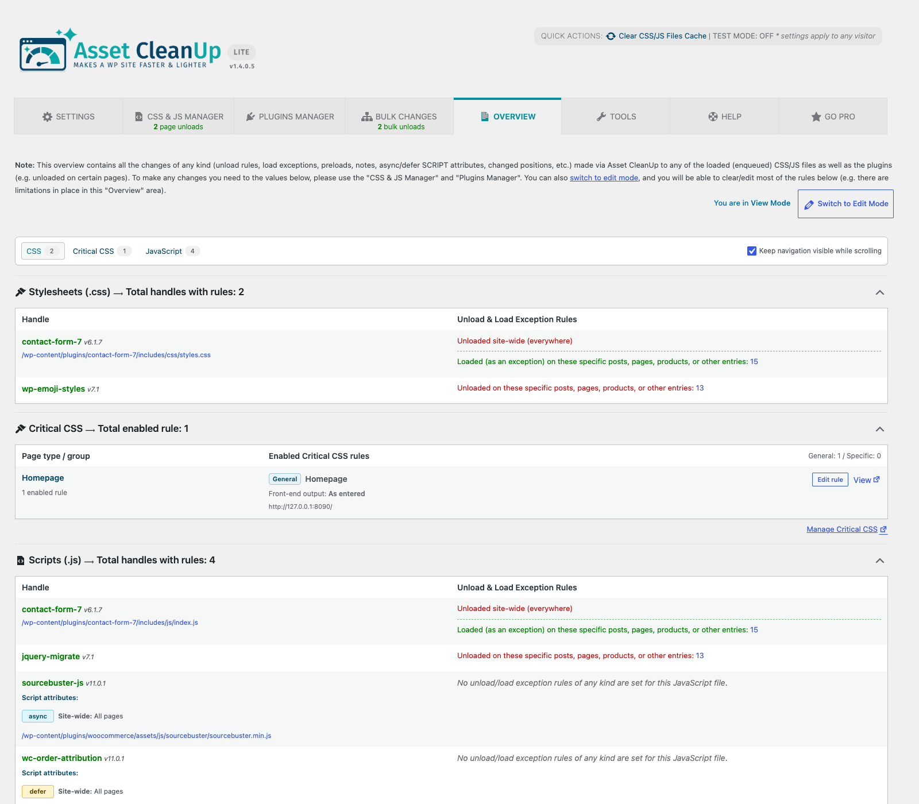Click the Go Pro star icon
The image size is (919, 804).
coord(816,117)
